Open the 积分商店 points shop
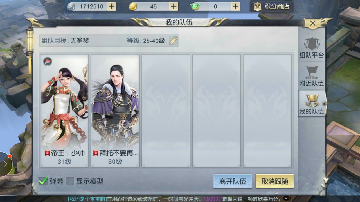360x202 pixels. [272, 6]
